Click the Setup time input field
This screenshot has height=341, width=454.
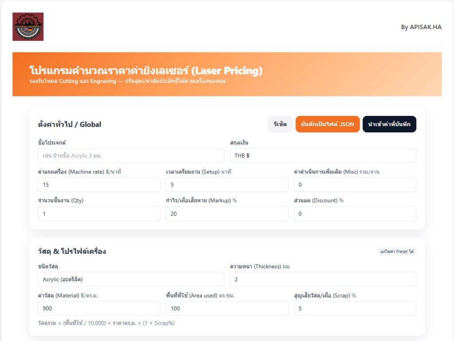point(227,185)
